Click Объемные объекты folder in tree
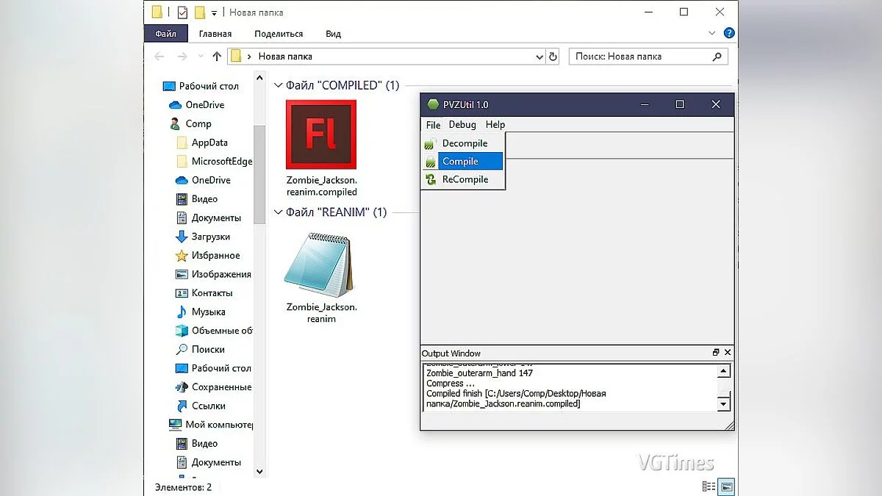Image resolution: width=882 pixels, height=496 pixels. tap(221, 331)
